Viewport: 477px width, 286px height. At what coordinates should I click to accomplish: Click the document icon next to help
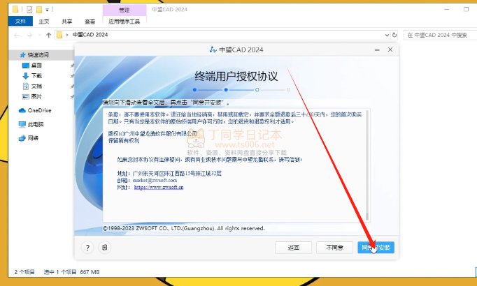pos(105,248)
